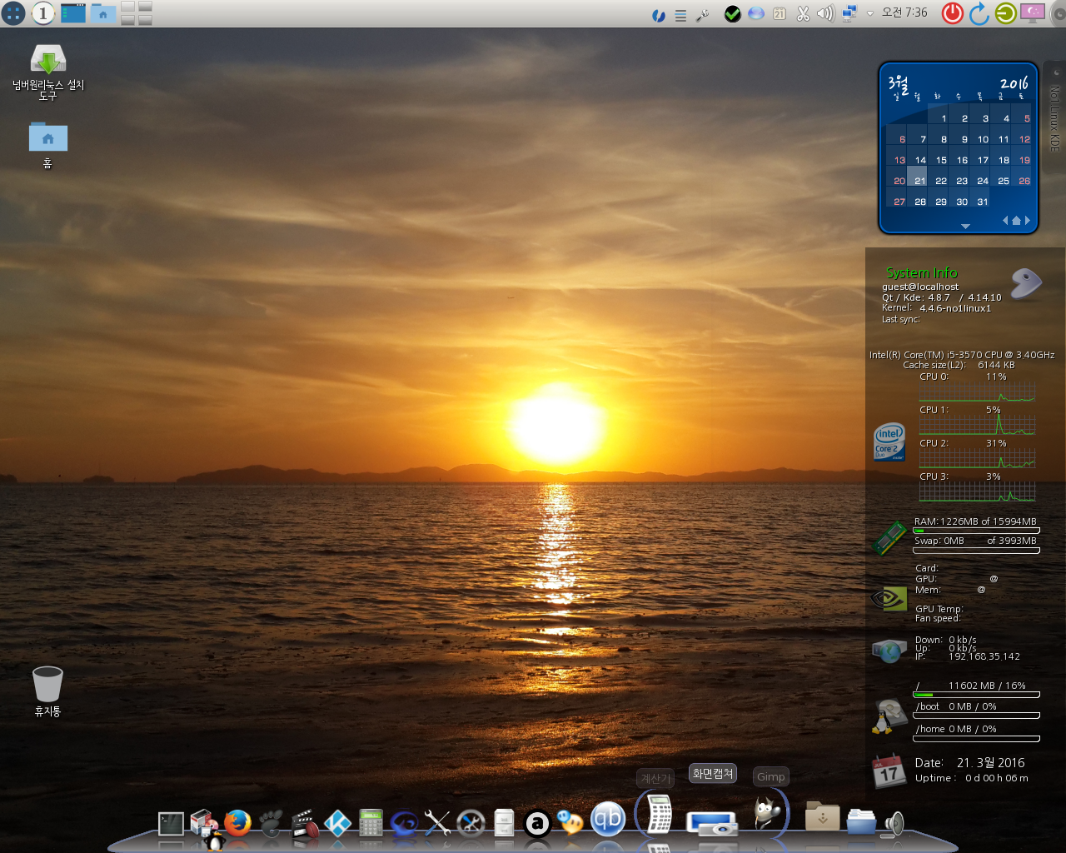This screenshot has height=853, width=1066.
Task: Open the clapperboard video app in dock
Action: (305, 823)
